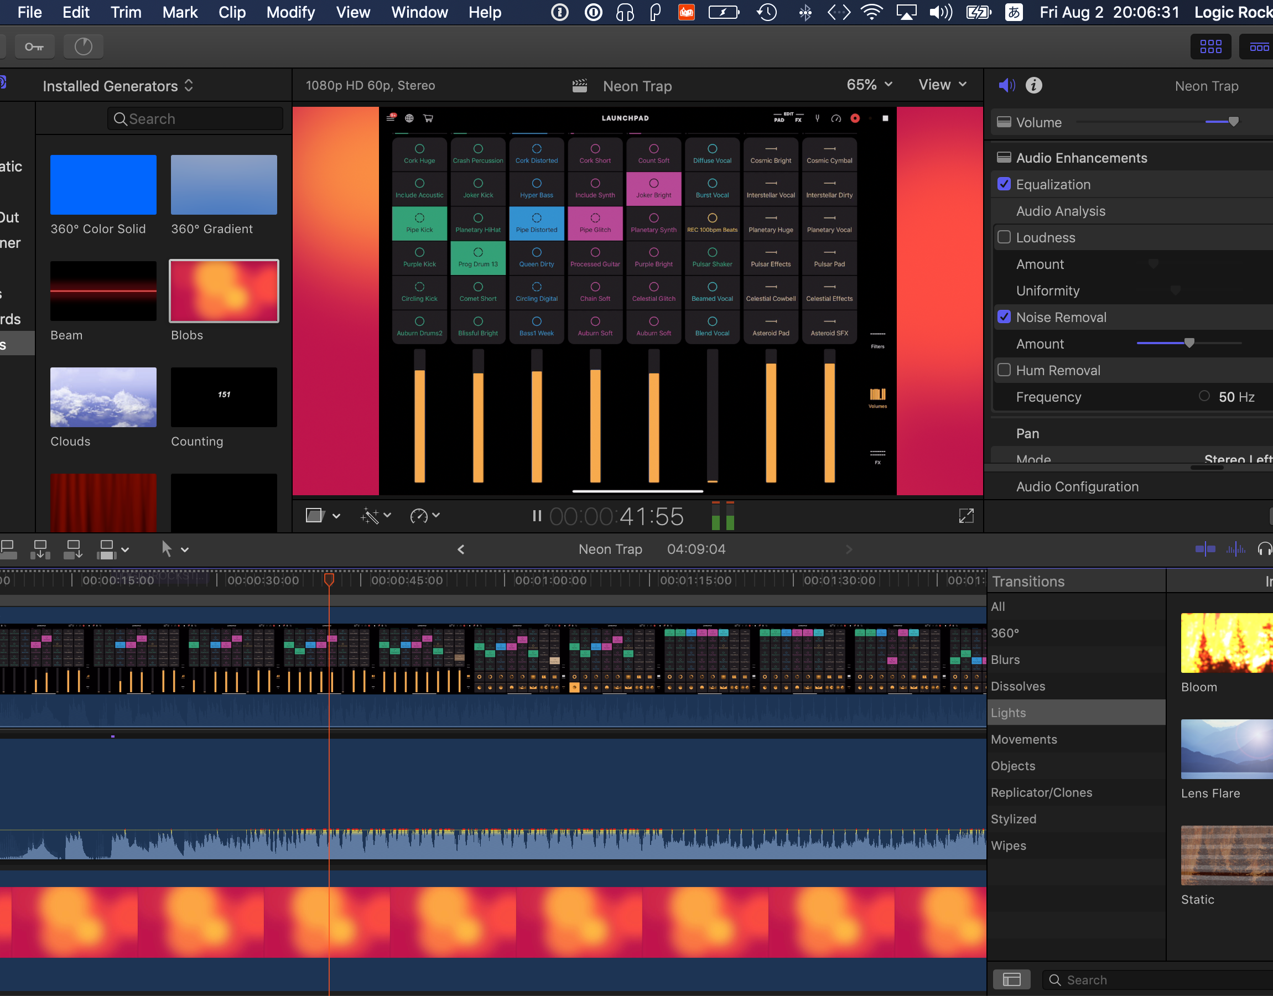The width and height of the screenshot is (1273, 996).
Task: Click in the generators Search field
Action: pyautogui.click(x=195, y=119)
